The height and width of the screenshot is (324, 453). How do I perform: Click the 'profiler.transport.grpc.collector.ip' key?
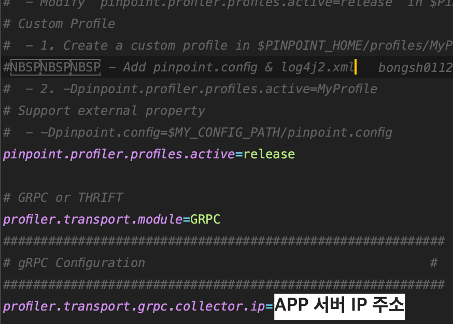tap(134, 306)
